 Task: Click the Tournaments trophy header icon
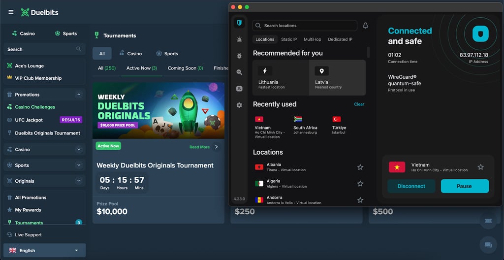click(96, 35)
